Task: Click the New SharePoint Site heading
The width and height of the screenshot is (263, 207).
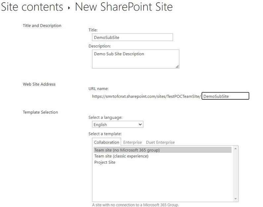Action: (x=124, y=7)
